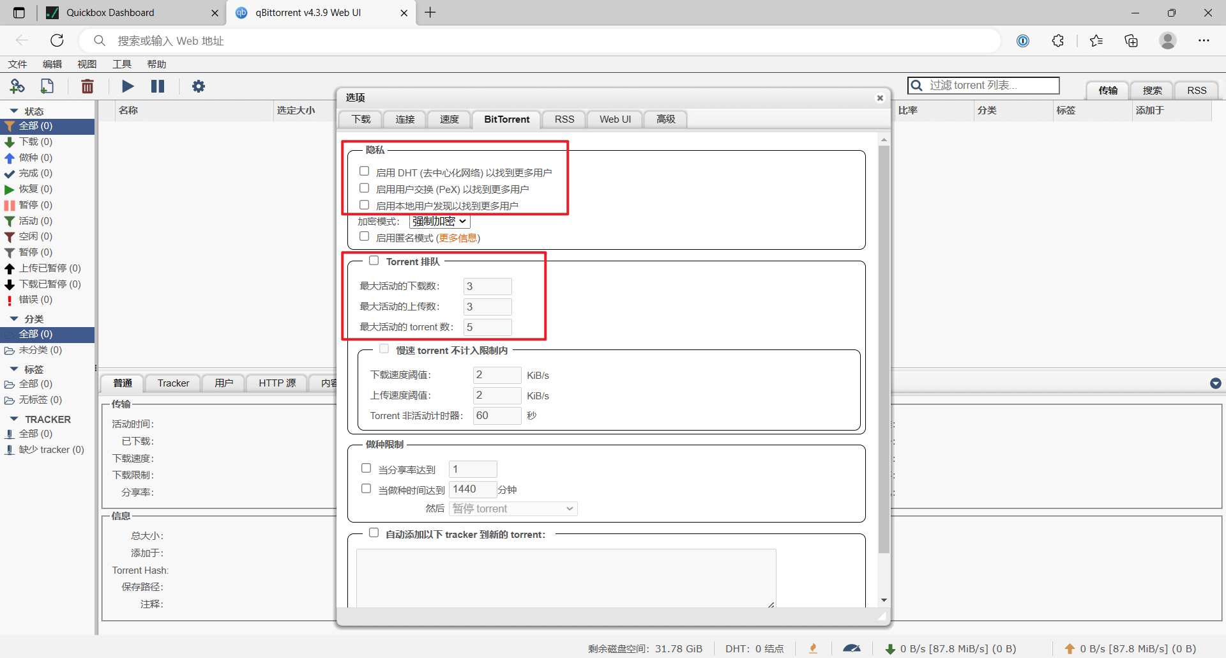
Task: Close the options dialog
Action: click(x=880, y=98)
